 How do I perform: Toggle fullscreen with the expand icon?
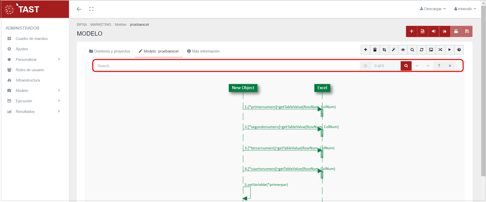click(x=91, y=9)
